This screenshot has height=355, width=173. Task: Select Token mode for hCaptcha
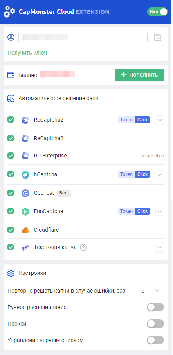pos(126,174)
